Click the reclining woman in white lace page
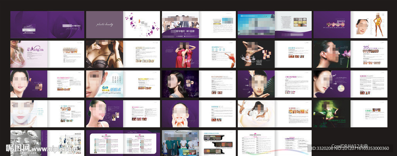 coord(256,114)
